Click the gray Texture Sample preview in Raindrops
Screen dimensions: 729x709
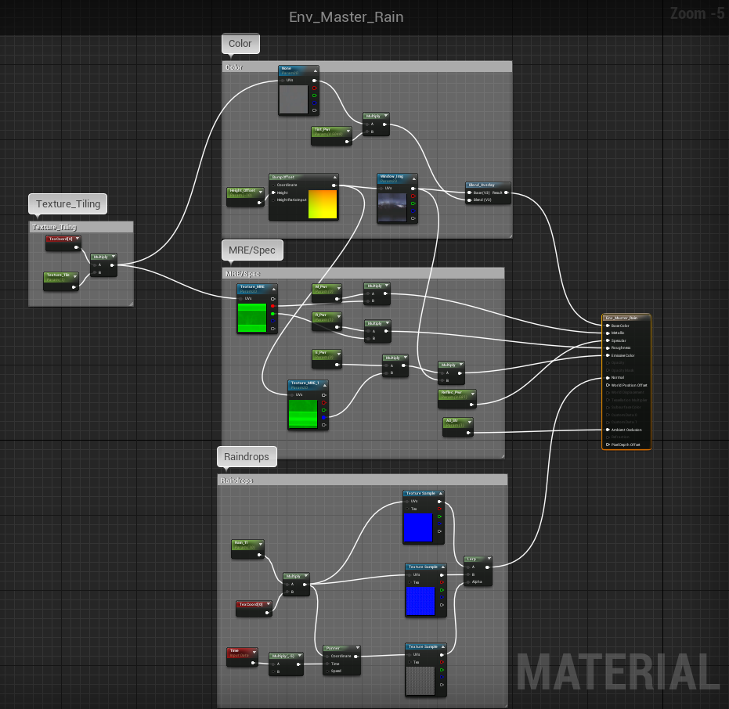(420, 681)
